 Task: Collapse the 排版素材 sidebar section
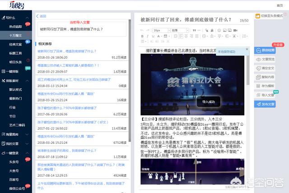[27, 81]
